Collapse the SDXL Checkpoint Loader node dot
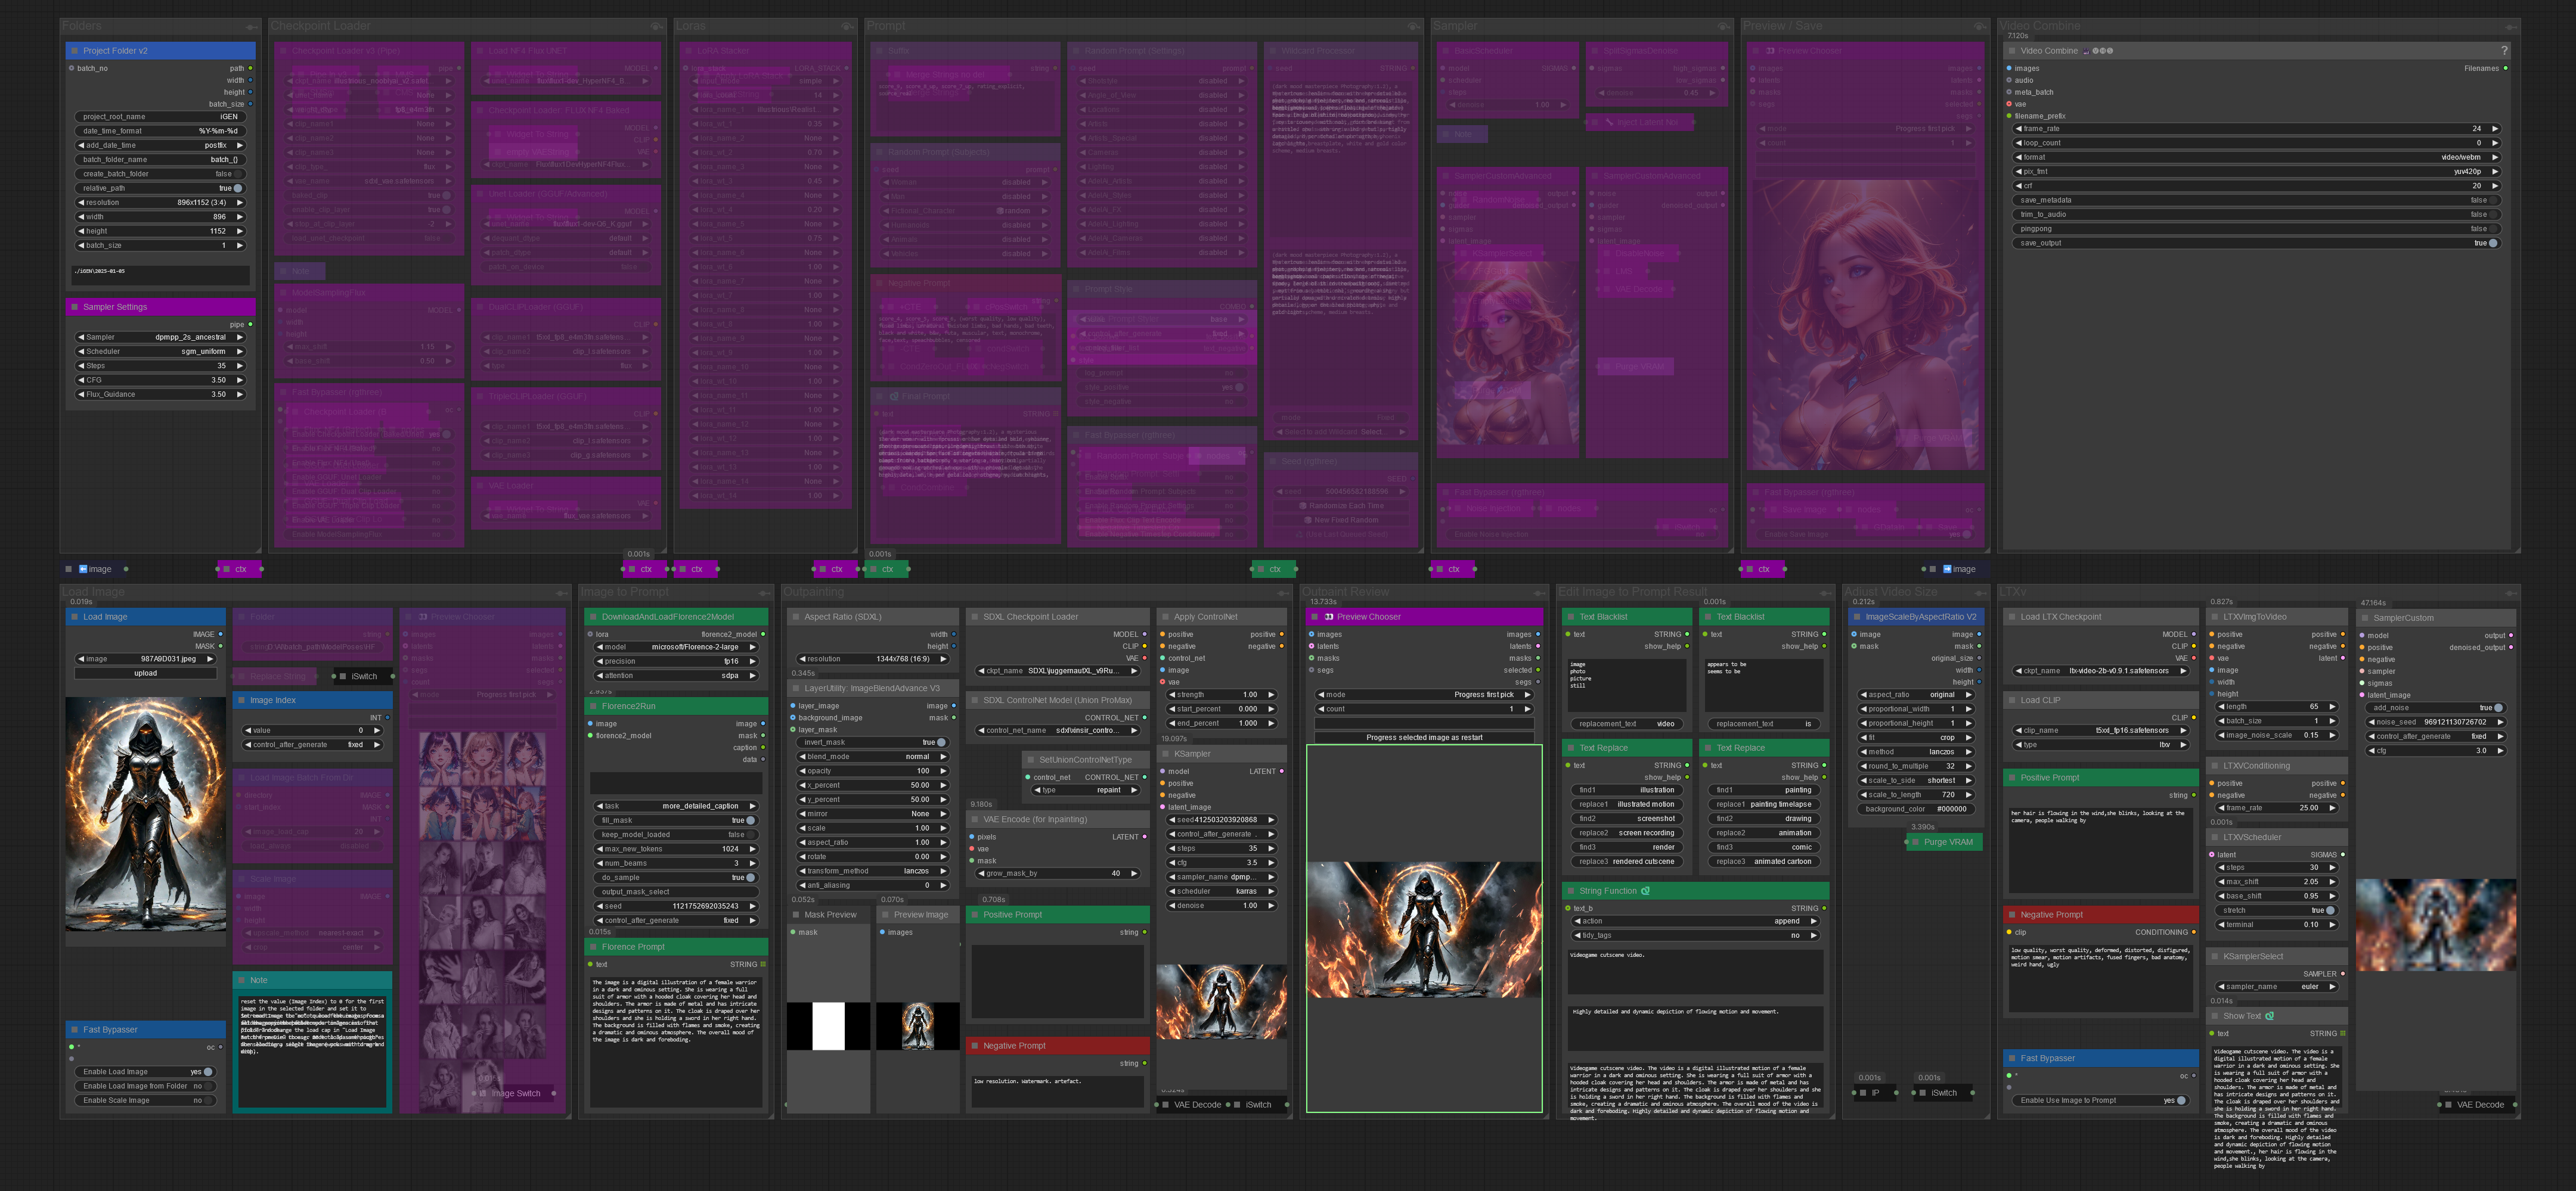This screenshot has height=1191, width=2576. (x=974, y=617)
